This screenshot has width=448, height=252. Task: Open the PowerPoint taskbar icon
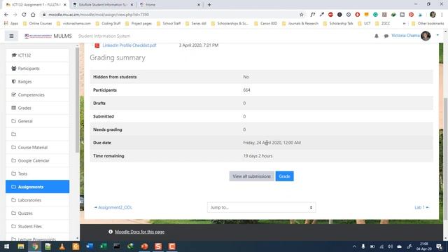[x=145, y=246]
